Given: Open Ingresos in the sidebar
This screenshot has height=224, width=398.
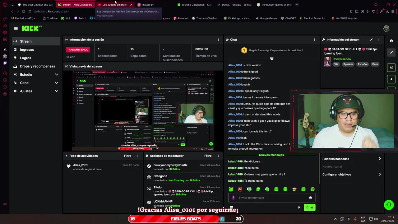Looking at the screenshot, I should point(36,50).
